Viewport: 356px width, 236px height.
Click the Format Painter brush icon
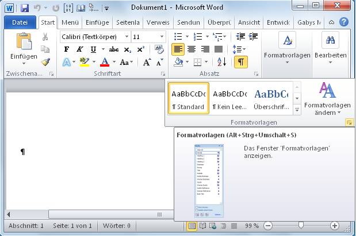[x=45, y=62]
